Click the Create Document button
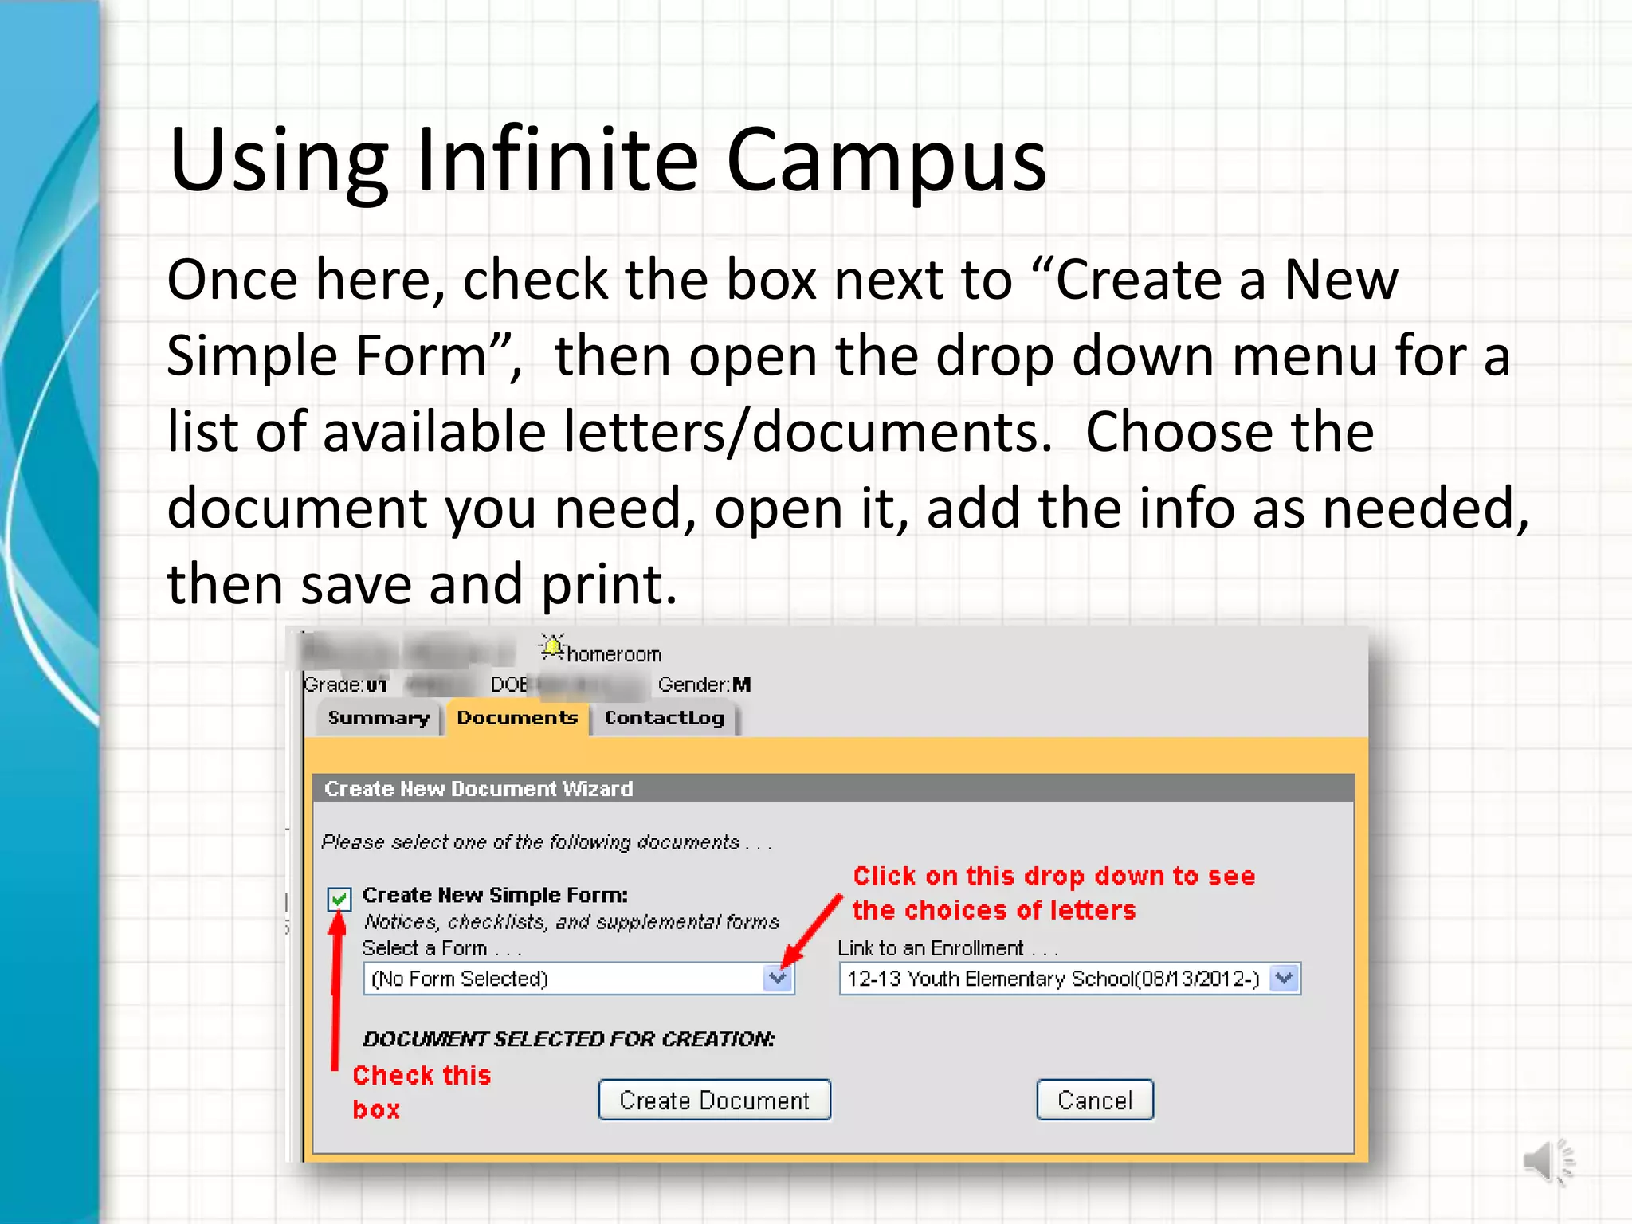 point(715,1100)
